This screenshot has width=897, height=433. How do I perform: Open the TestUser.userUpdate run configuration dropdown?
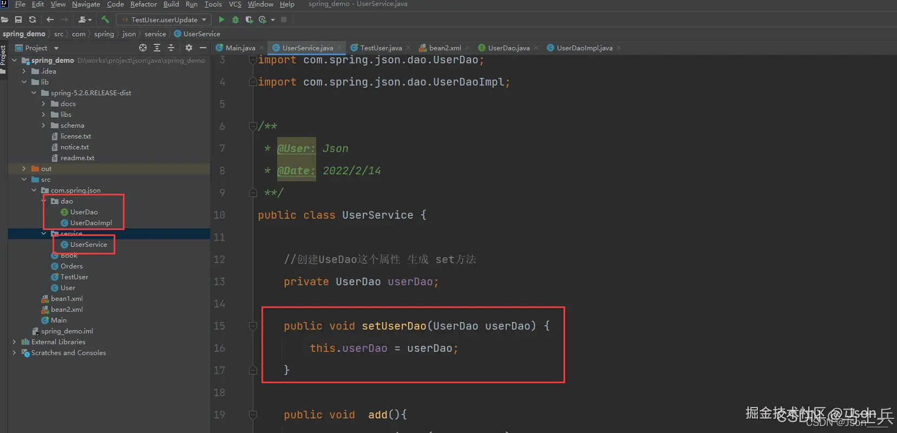[x=163, y=19]
